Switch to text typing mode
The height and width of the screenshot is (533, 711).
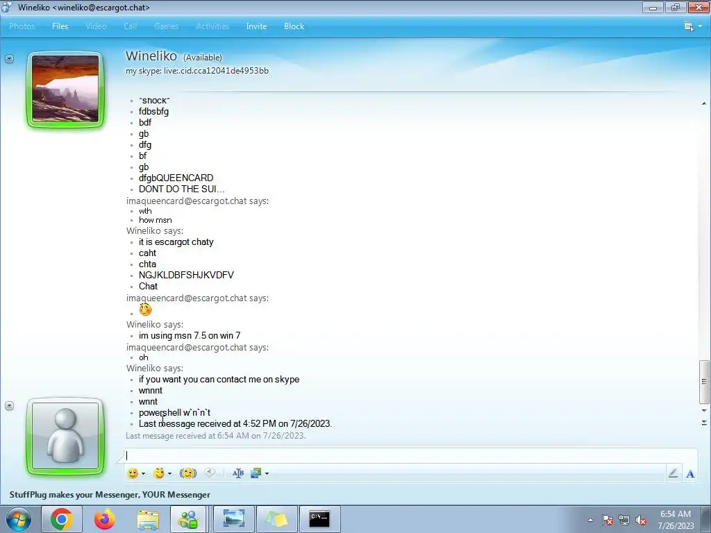[690, 473]
